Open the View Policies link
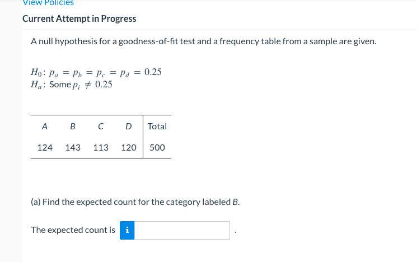This screenshot has width=417, height=262. coord(48,3)
